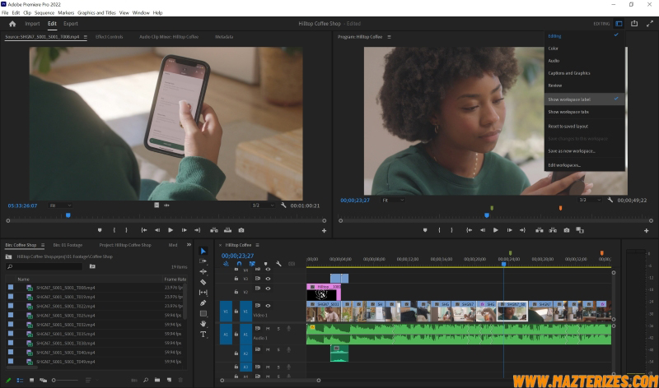
Task: Open button editor plus in Program Monitor
Action: coord(647,230)
